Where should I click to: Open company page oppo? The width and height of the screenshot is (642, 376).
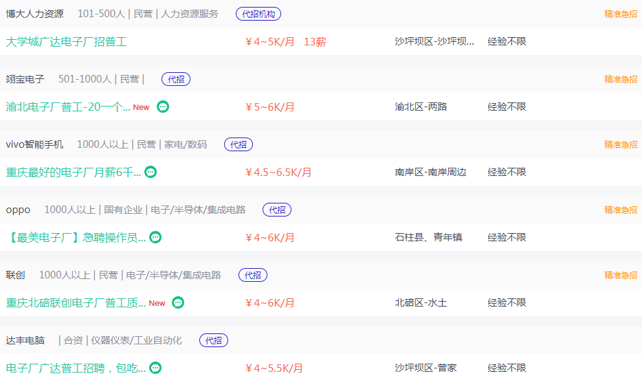[19, 210]
